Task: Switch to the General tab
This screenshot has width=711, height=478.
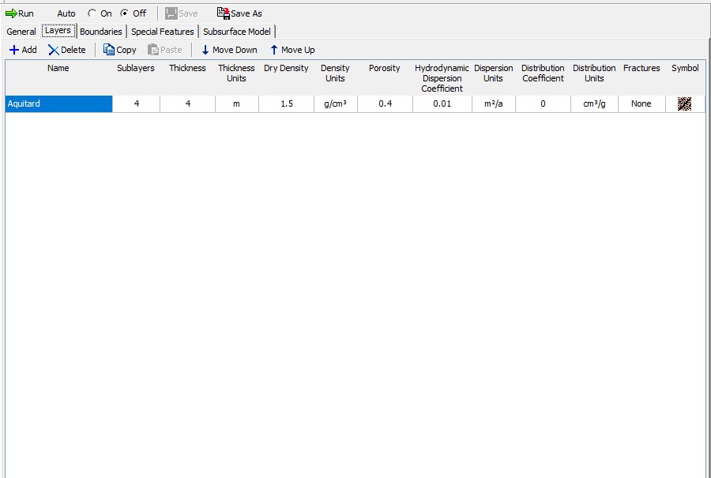Action: 21,32
